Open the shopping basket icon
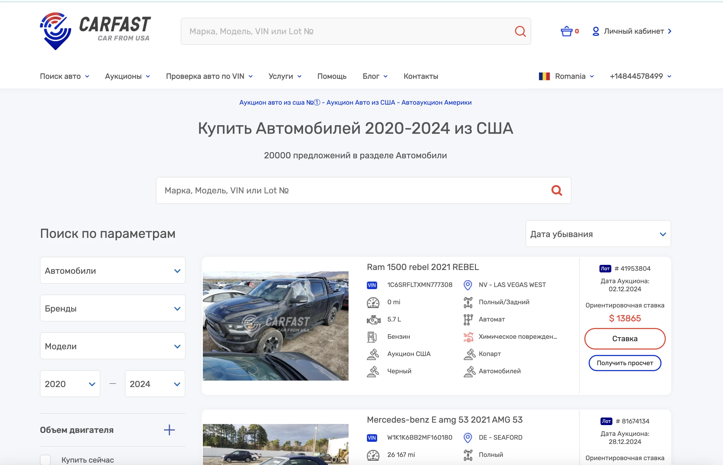Screen dimensions: 723x465 566,31
